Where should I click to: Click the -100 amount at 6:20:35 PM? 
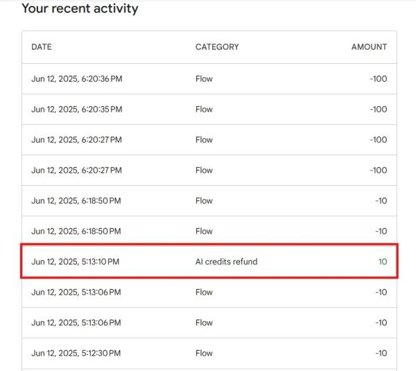click(x=378, y=110)
